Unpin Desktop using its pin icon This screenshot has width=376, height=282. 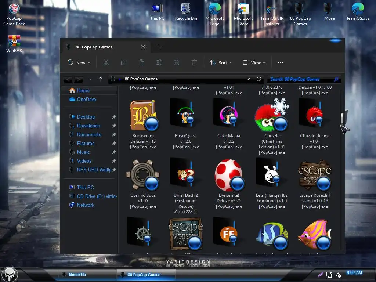tap(114, 117)
